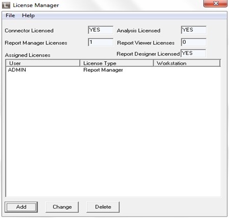Open the Help menu
This screenshot has height=218, width=229.
pyautogui.click(x=28, y=15)
